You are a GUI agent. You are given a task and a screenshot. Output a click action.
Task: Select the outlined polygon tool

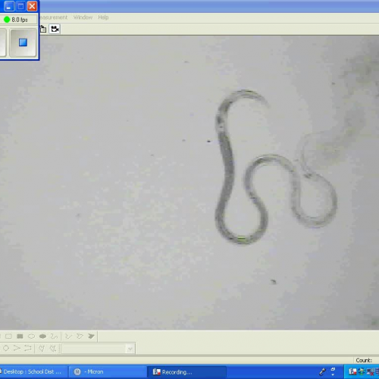[80, 337]
